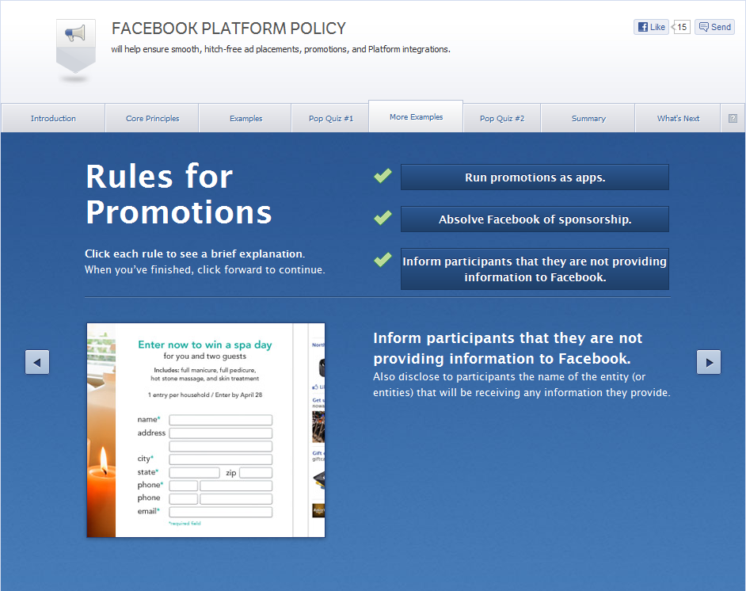This screenshot has height=591, width=746.
Task: Click checkmark beside Absolve Facebook of sponsorship
Action: click(x=383, y=218)
